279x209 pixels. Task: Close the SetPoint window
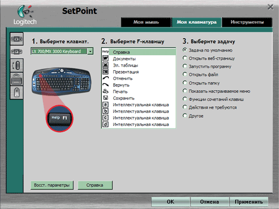tap(270, 7)
